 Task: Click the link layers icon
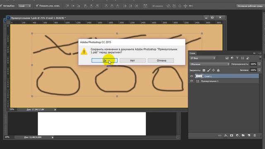pos(220,135)
